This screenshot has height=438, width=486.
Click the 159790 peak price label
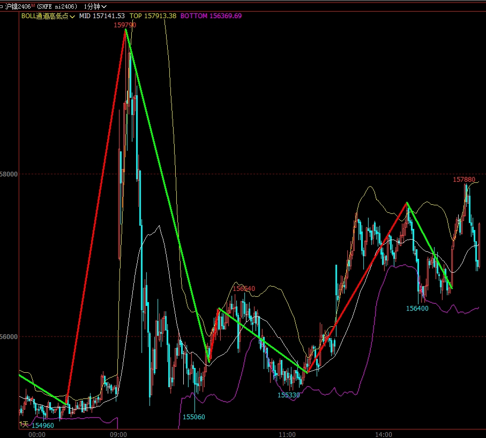tap(124, 25)
